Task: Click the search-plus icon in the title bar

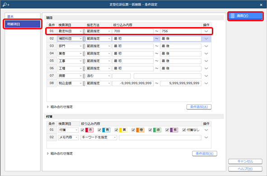Action: [x=6, y=5]
